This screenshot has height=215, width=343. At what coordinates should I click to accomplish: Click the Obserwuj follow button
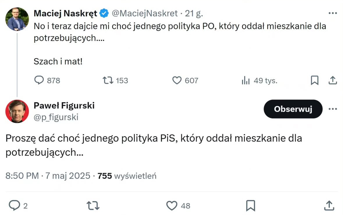pos(293,109)
